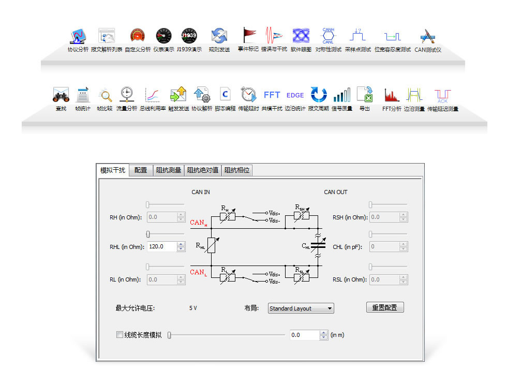Screen dimensions: 507x383
Task: Enable the 线缆长度模拟 checkbox
Action: click(x=120, y=335)
